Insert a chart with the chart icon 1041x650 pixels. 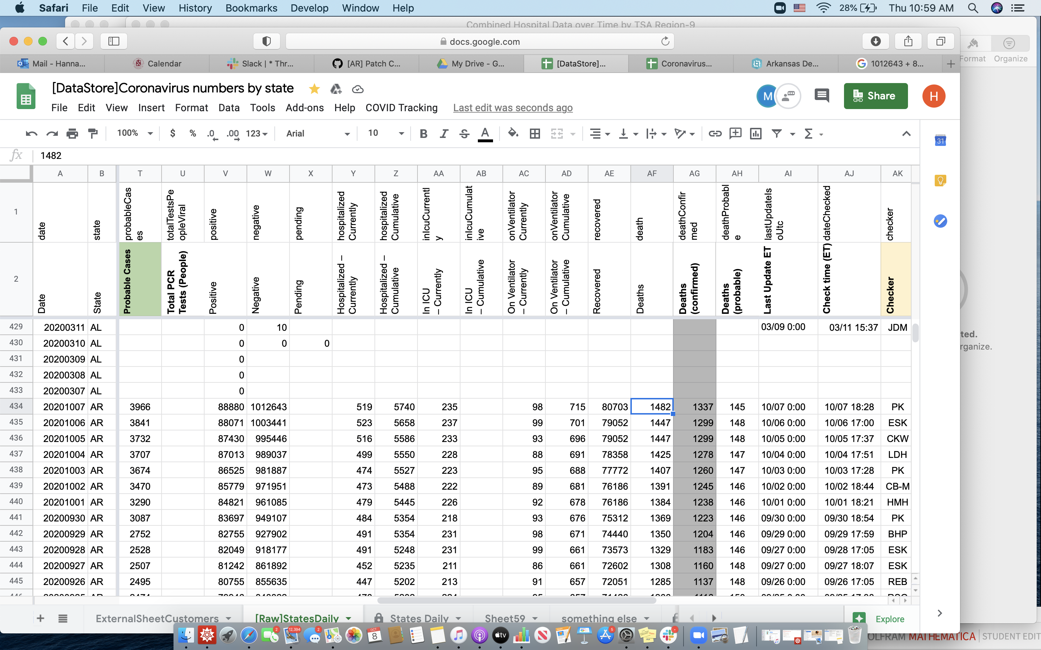(756, 134)
